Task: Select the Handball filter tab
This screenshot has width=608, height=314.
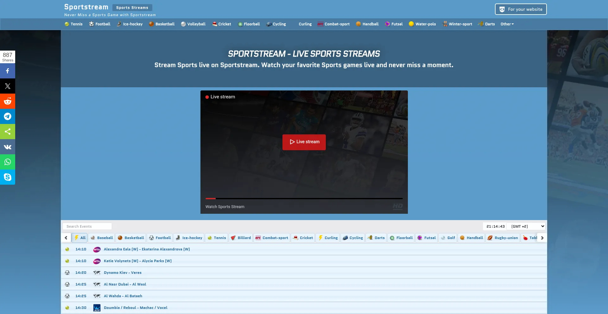Action: 472,238
